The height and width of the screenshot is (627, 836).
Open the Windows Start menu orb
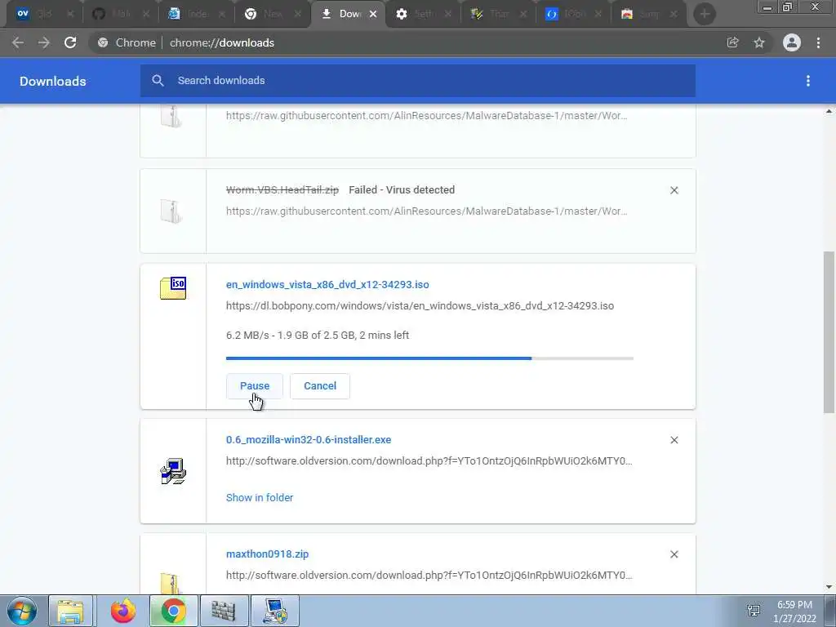coord(22,611)
